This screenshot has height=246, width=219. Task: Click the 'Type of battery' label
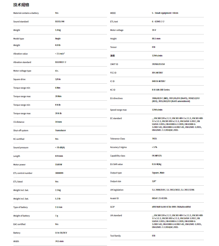20,207
